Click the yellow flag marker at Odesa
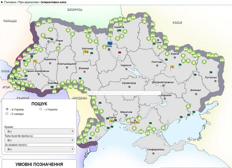The height and width of the screenshot is (168, 232). tap(111, 121)
